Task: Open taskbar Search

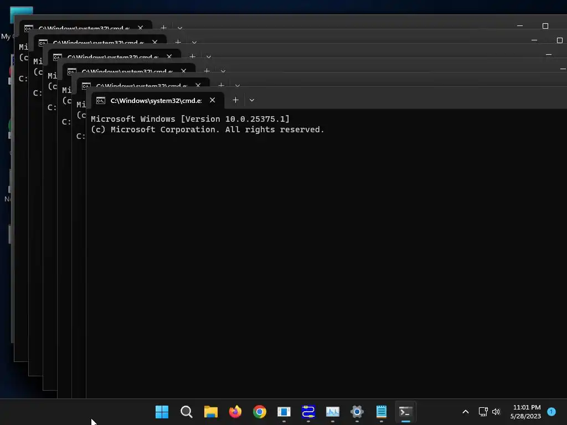Action: [x=186, y=412]
